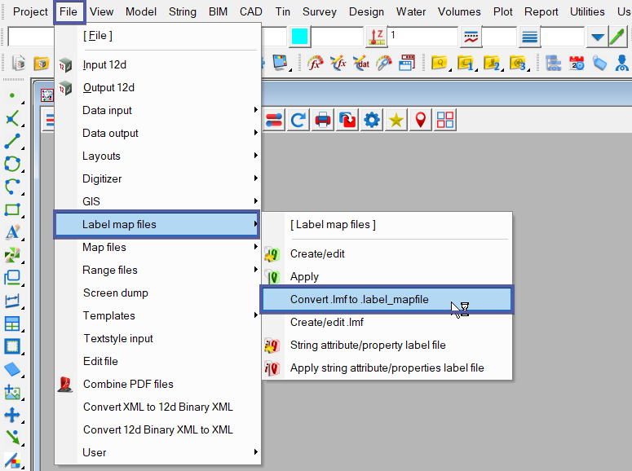The width and height of the screenshot is (632, 471).
Task: Choose Apply string attribute/properties label file
Action: click(x=387, y=368)
